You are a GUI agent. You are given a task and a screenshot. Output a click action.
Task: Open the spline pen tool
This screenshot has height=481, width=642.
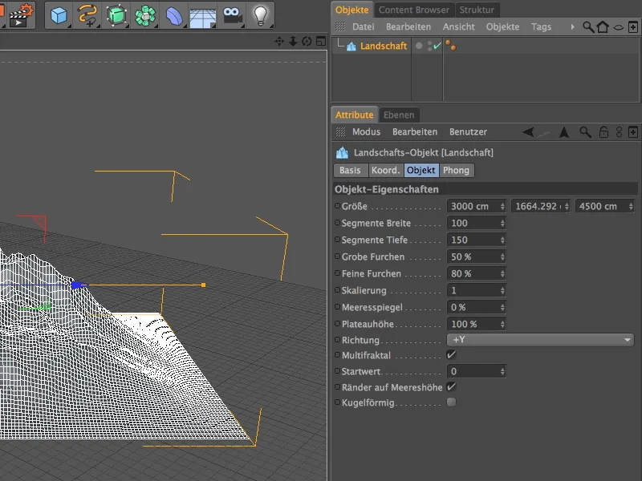[87, 15]
